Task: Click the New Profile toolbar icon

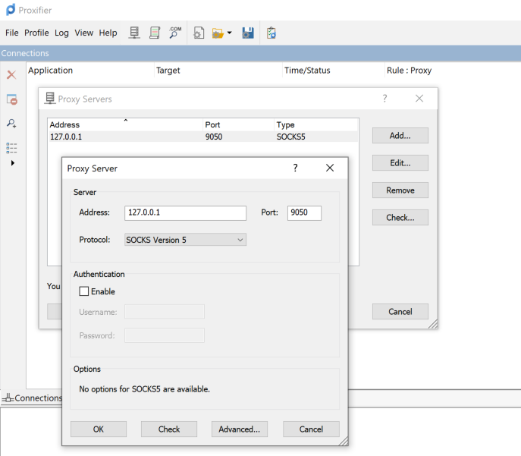Action: pyautogui.click(x=199, y=33)
